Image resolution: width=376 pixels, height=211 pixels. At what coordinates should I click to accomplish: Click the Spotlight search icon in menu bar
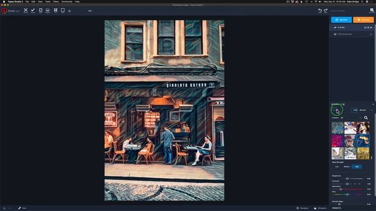[x=362, y=2]
